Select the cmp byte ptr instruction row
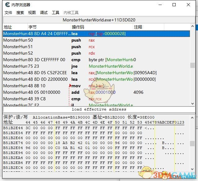The image size is (198, 181). (x=96, y=60)
